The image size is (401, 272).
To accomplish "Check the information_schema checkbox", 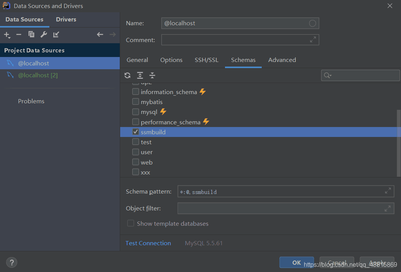I will pyautogui.click(x=135, y=91).
